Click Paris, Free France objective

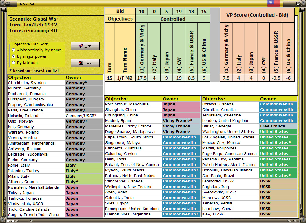(36, 110)
